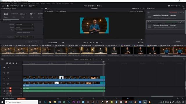Screen dimensions: 186x104
Task: Open the Project Manager home icon
Action: (178, 99)
